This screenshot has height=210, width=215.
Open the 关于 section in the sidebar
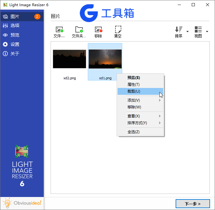tap(22, 54)
